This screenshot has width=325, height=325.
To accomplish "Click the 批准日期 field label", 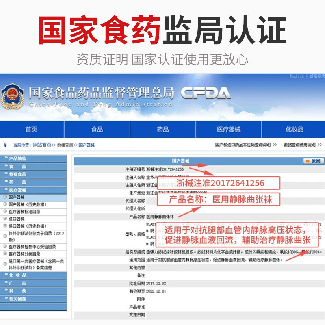I will pos(137,283).
